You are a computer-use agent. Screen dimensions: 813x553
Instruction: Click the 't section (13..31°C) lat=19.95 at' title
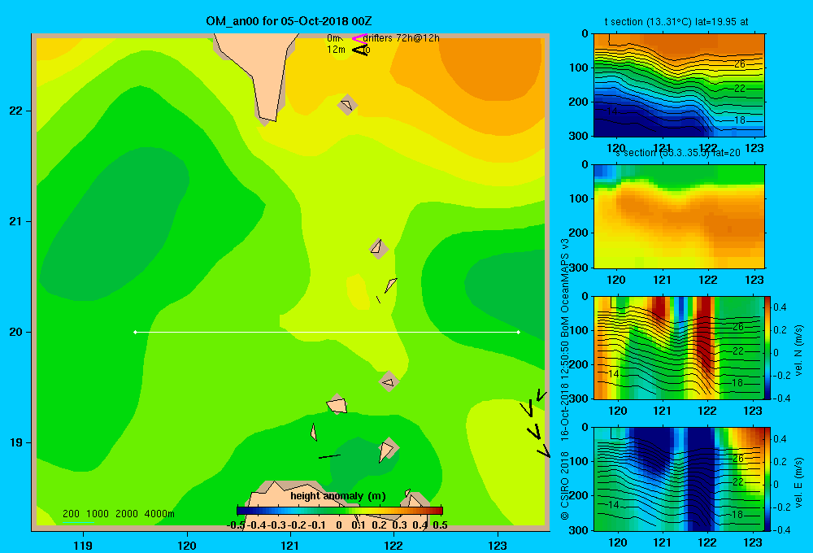point(676,22)
